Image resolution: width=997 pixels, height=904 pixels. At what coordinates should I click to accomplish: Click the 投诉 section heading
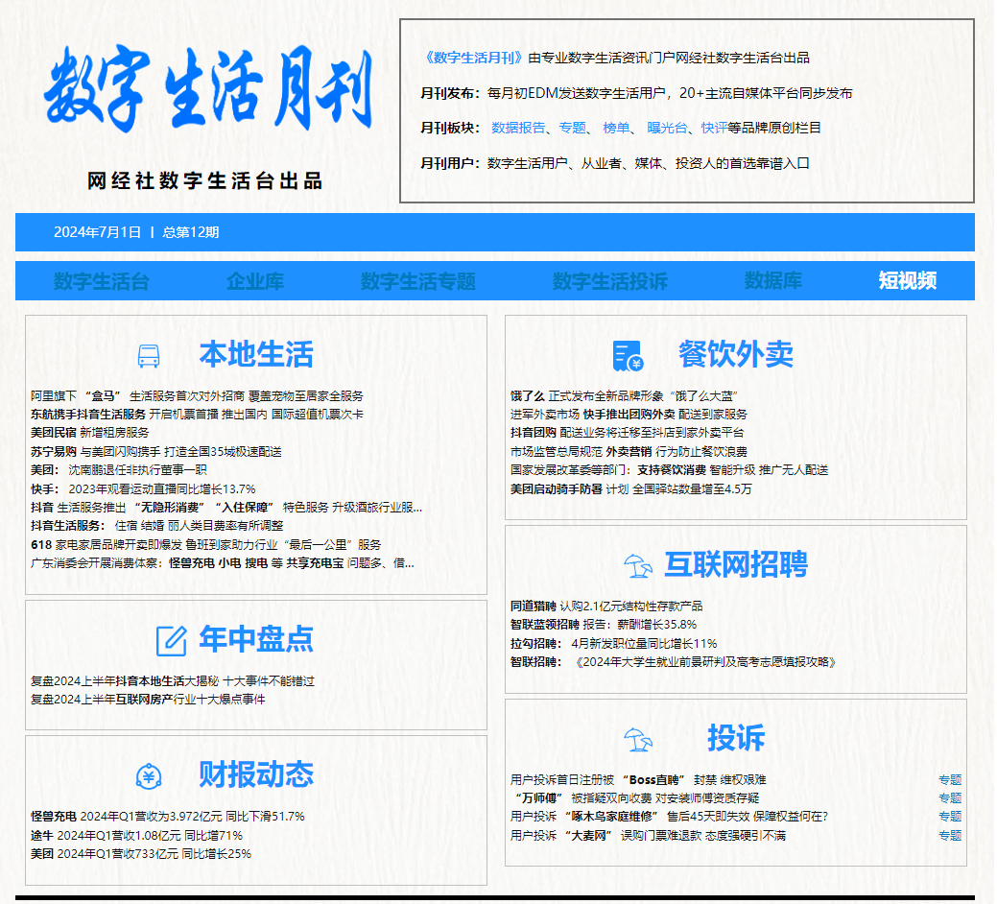click(736, 739)
